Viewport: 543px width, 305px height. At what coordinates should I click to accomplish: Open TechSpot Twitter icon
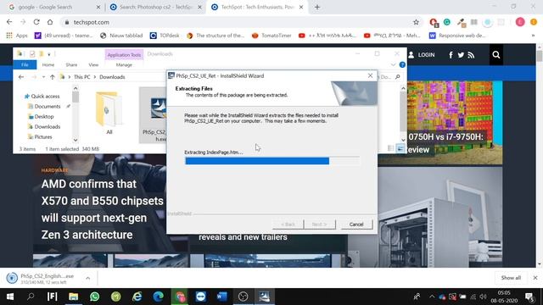[461, 54]
